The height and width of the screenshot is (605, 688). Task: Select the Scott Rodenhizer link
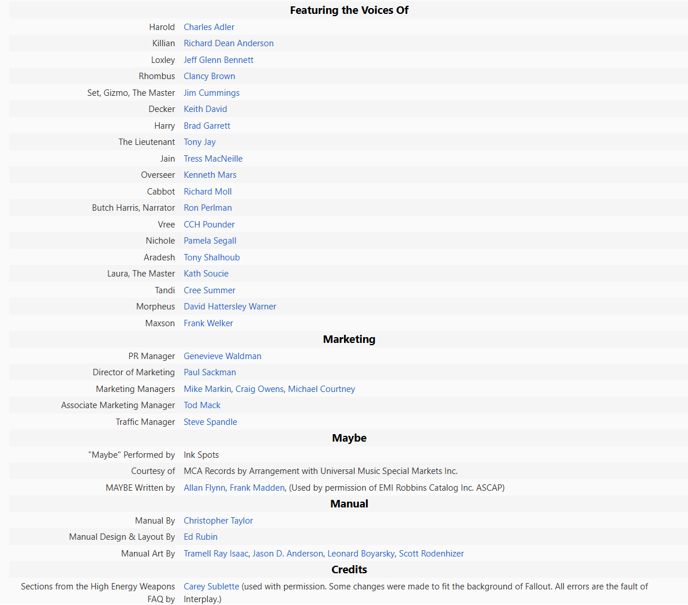tap(431, 554)
